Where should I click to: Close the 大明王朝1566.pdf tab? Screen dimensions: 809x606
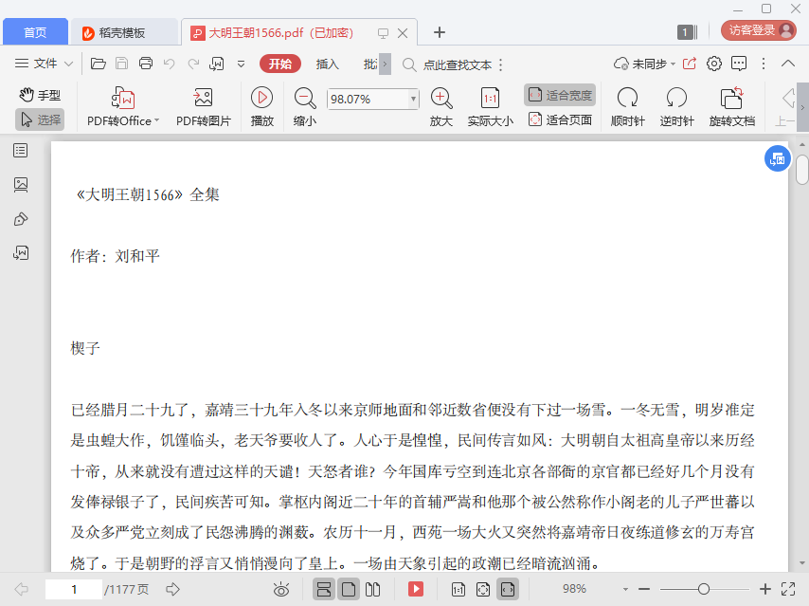click(403, 33)
